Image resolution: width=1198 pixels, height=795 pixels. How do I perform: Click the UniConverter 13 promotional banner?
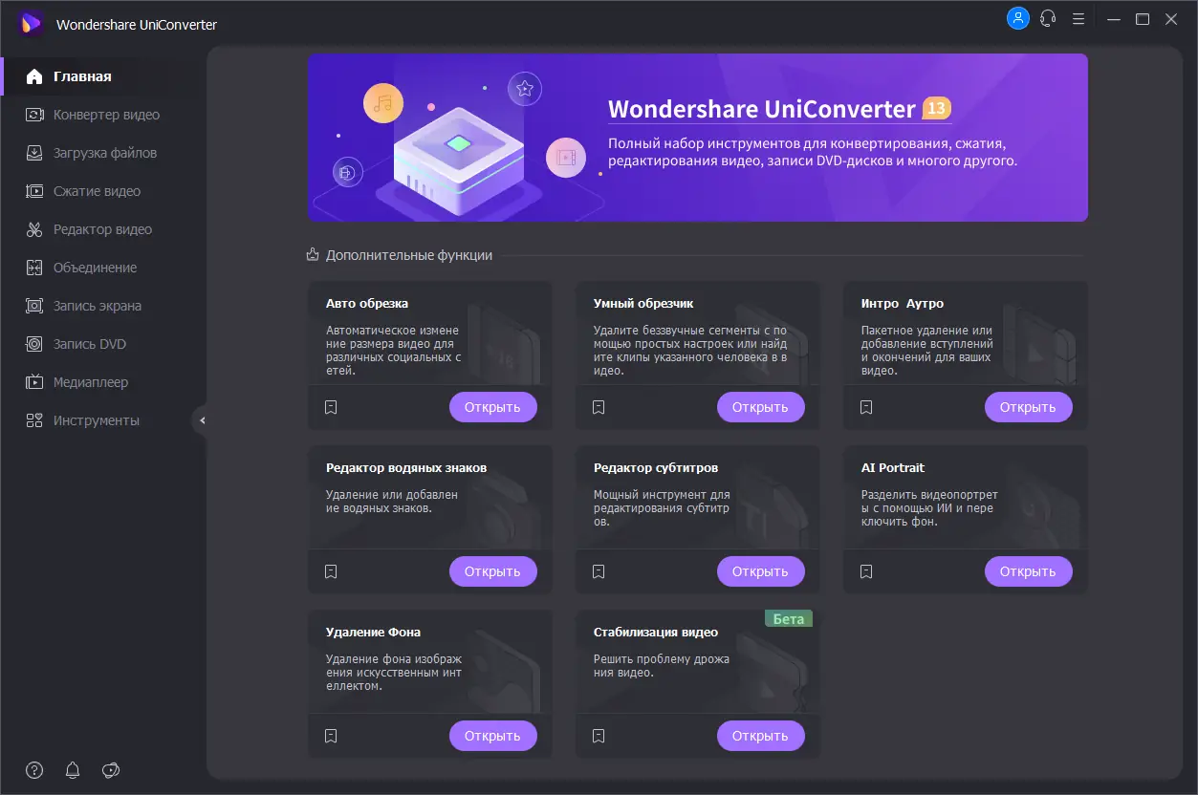tap(697, 138)
